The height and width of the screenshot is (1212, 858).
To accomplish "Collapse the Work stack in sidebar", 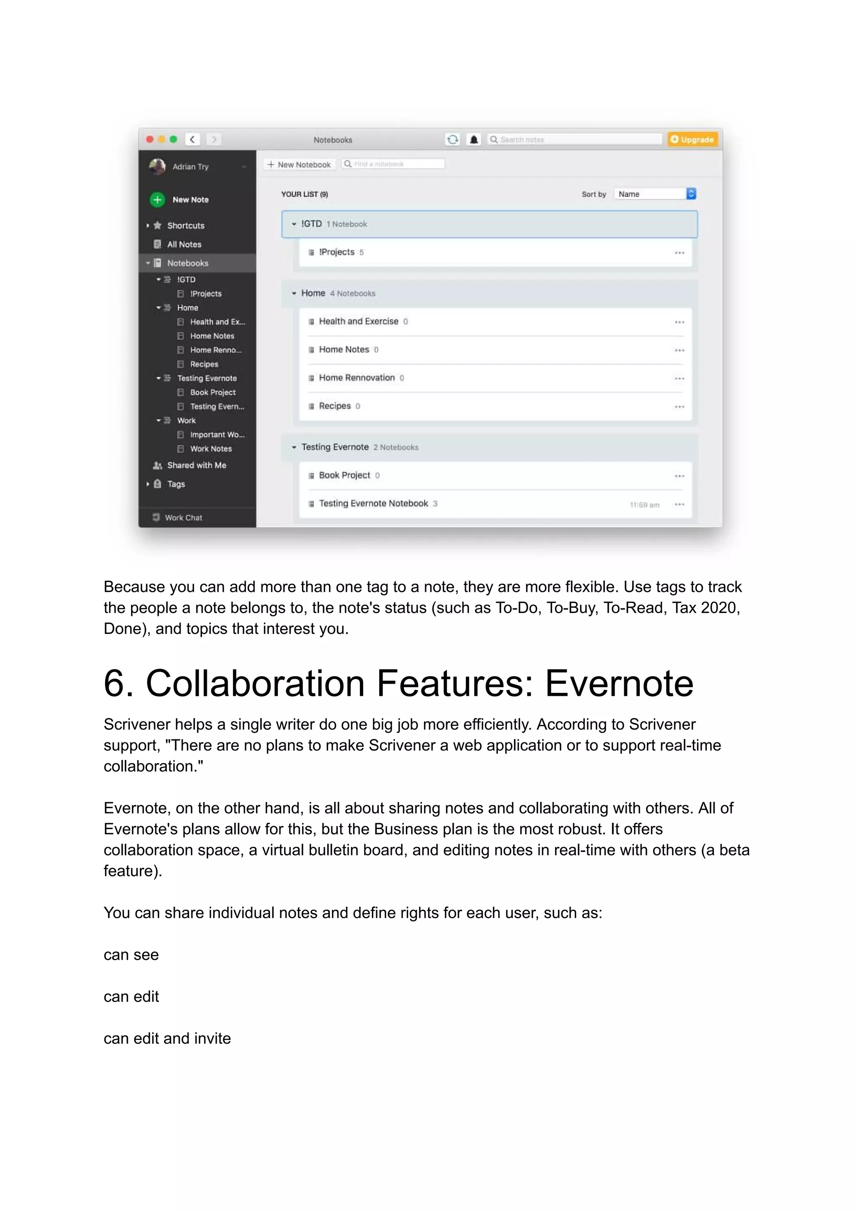I will click(158, 421).
